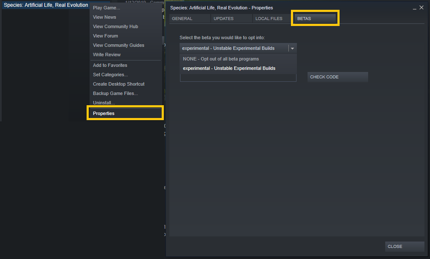Image resolution: width=430 pixels, height=259 pixels.
Task: Click the CLOSE button in the Properties dialog
Action: [x=404, y=247]
